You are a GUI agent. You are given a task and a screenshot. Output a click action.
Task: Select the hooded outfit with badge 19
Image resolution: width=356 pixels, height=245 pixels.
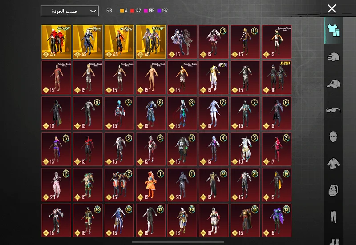[277, 185]
